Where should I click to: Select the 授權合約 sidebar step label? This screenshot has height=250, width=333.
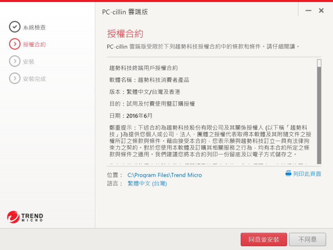point(34,44)
